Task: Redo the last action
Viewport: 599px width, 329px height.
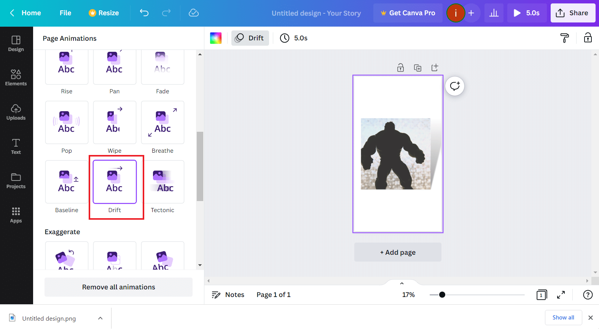Action: pos(166,13)
